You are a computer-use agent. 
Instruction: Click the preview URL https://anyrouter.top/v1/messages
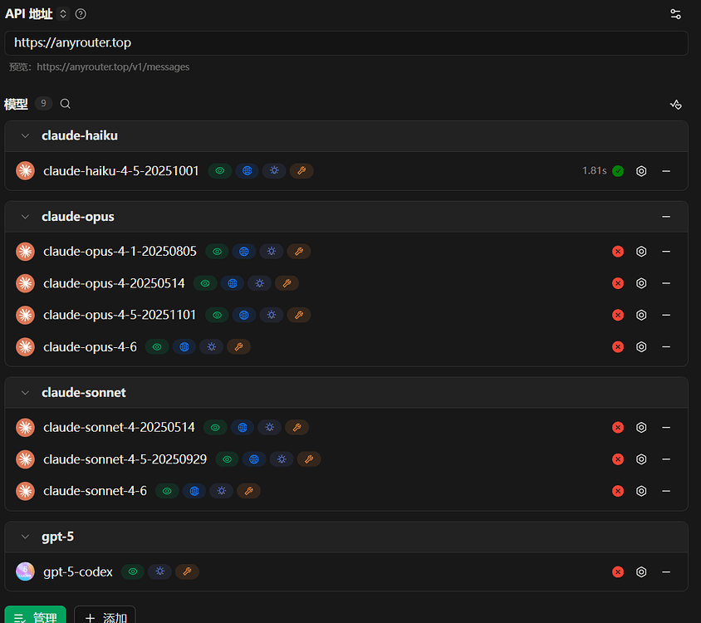(113, 67)
